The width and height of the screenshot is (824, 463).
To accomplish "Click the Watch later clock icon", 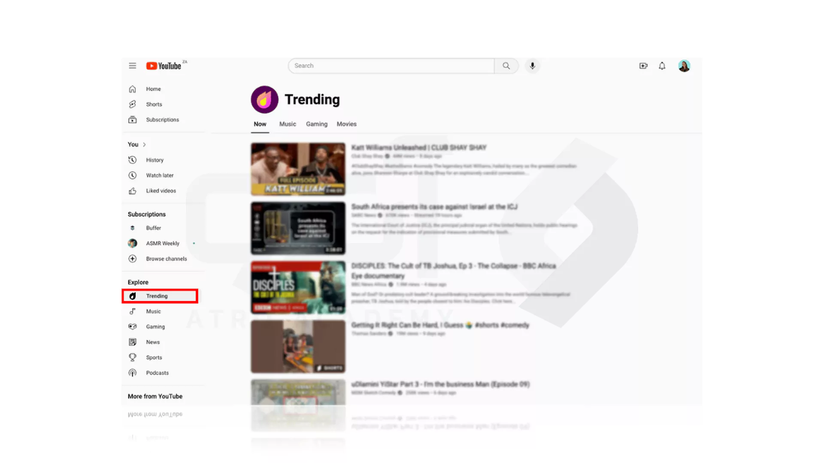I will pyautogui.click(x=132, y=175).
